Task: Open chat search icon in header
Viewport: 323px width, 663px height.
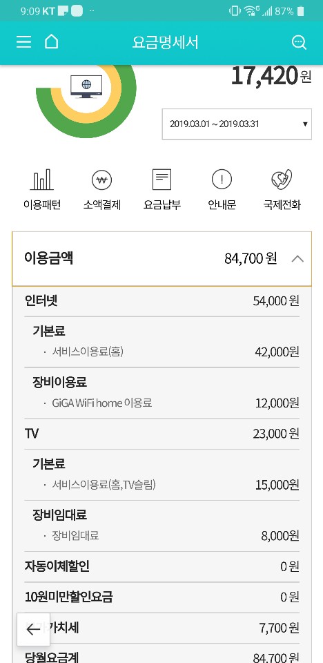Action: click(x=299, y=42)
